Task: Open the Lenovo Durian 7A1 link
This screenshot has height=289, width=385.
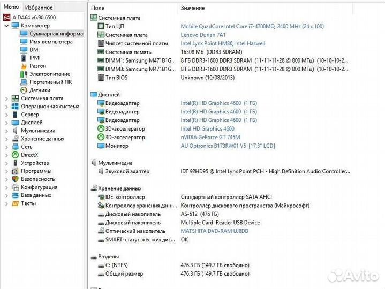Action: pos(203,35)
